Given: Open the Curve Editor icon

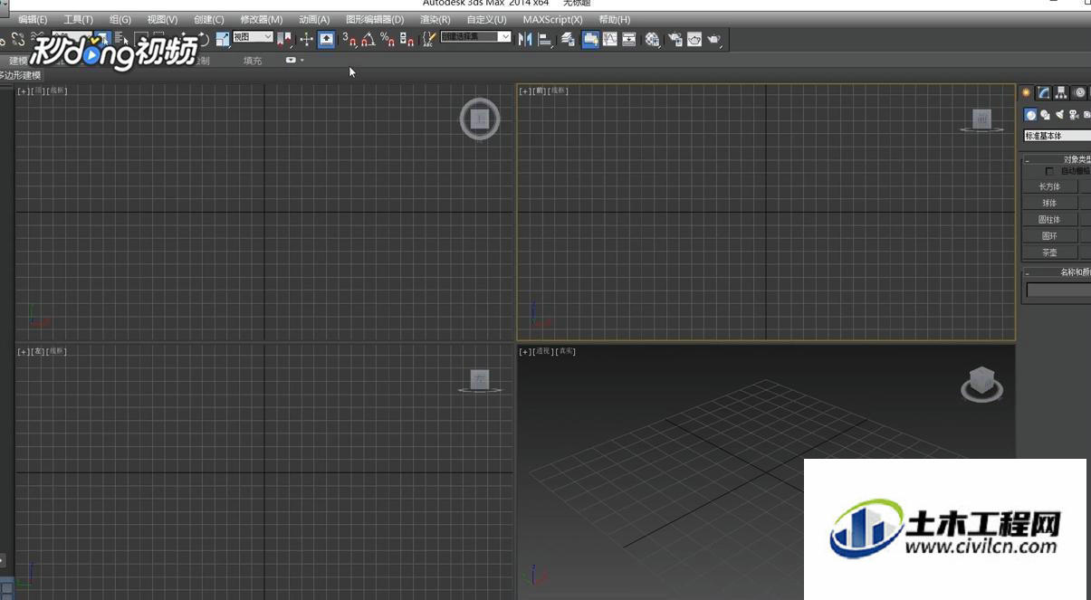Looking at the screenshot, I should coord(609,39).
